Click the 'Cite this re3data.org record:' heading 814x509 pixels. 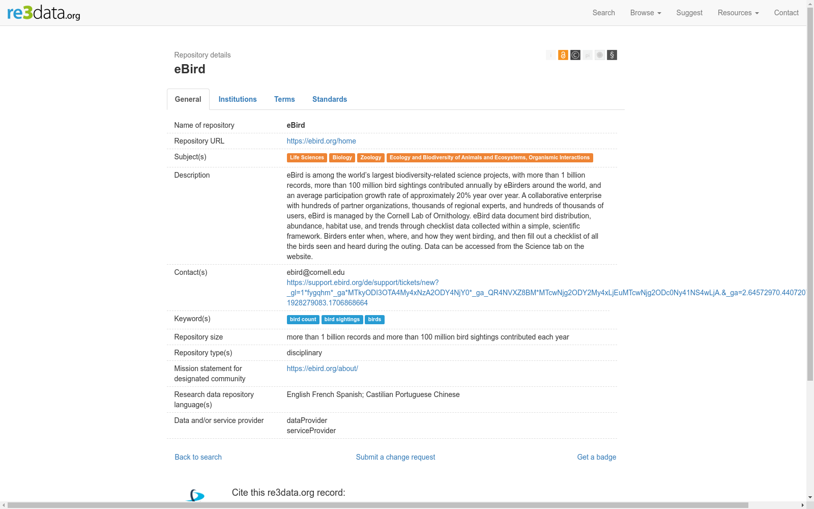point(288,493)
